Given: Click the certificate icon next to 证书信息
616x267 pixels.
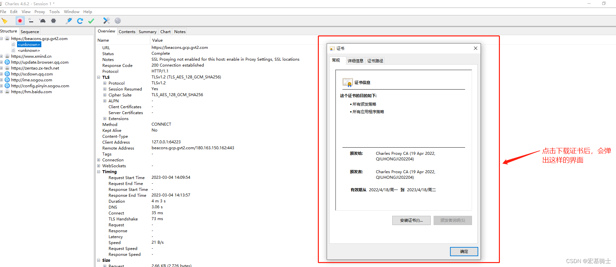Looking at the screenshot, I should pos(347,82).
